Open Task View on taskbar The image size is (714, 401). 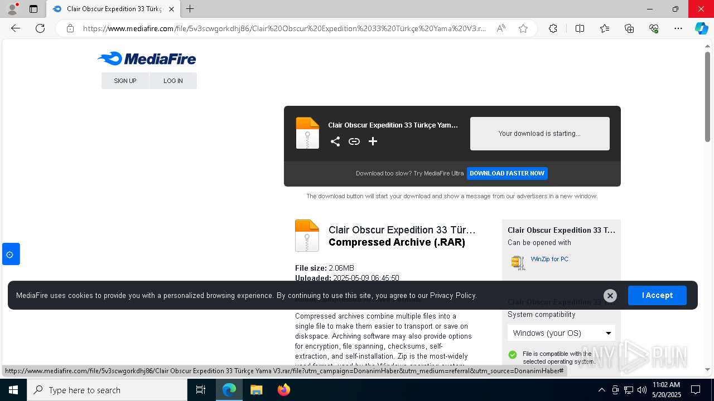pyautogui.click(x=201, y=390)
